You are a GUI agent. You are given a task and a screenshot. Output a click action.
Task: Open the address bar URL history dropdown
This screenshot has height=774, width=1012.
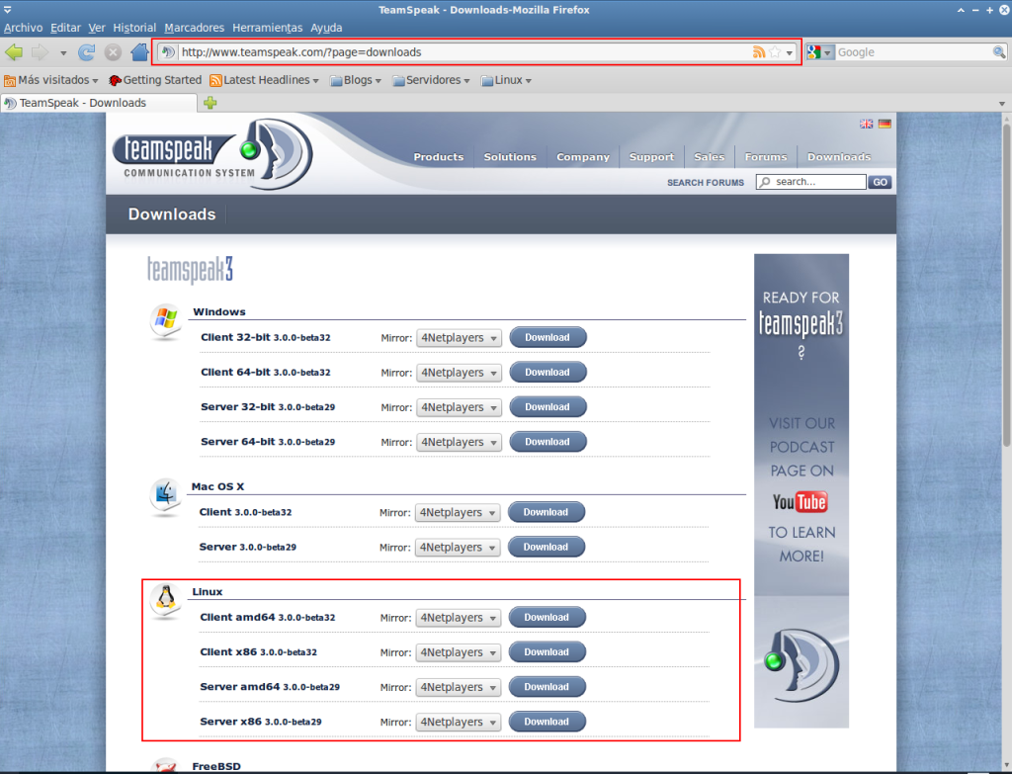pos(790,53)
